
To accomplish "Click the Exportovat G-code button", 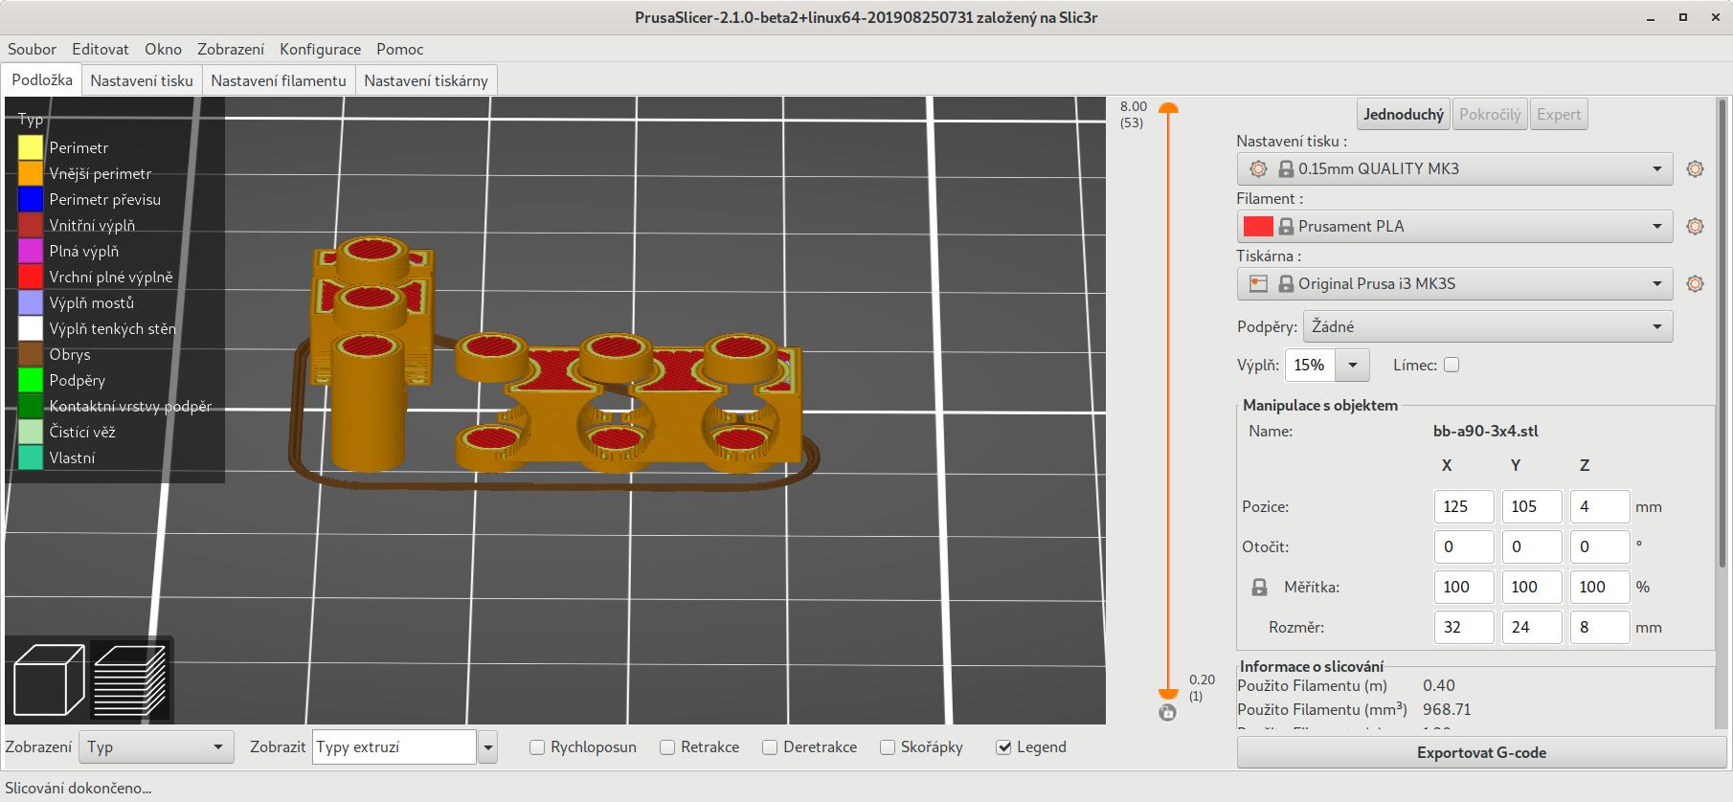I will [x=1481, y=753].
